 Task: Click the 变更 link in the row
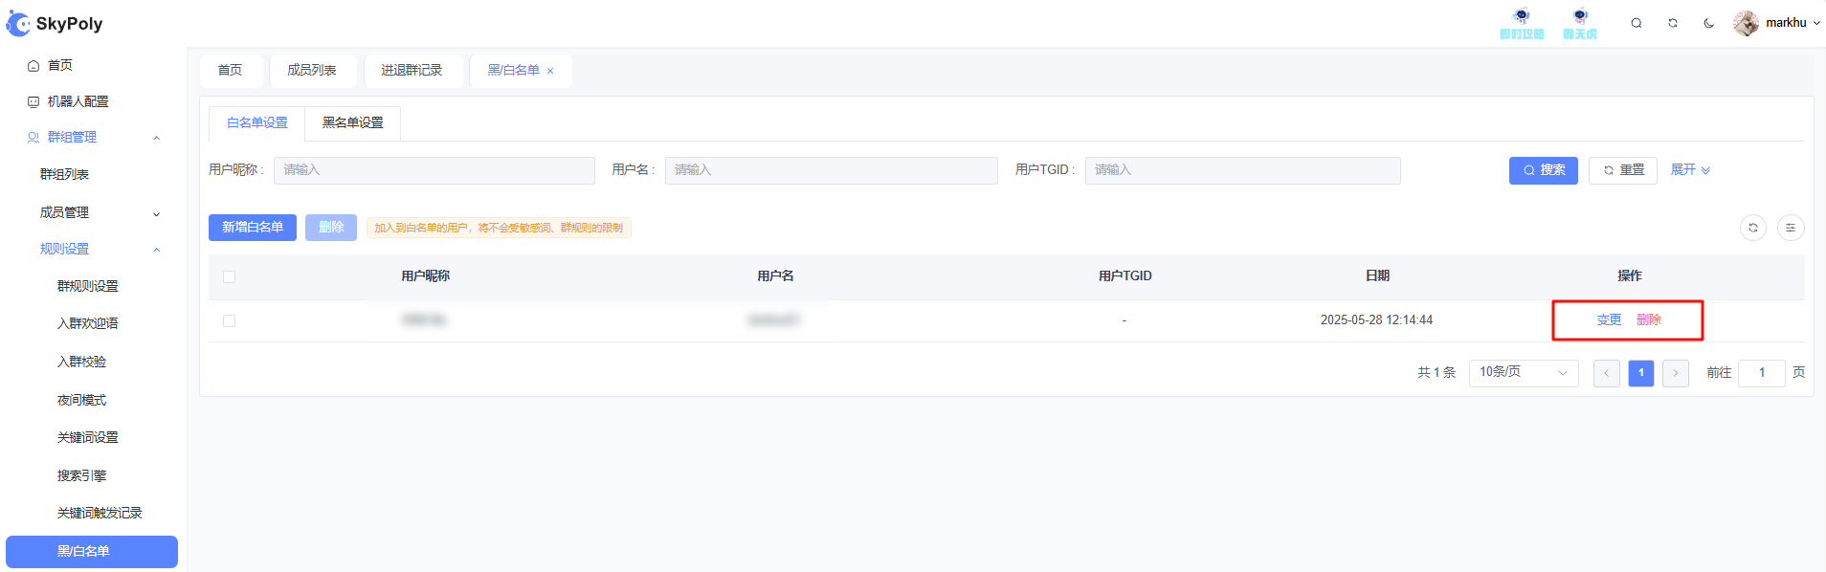[1610, 320]
